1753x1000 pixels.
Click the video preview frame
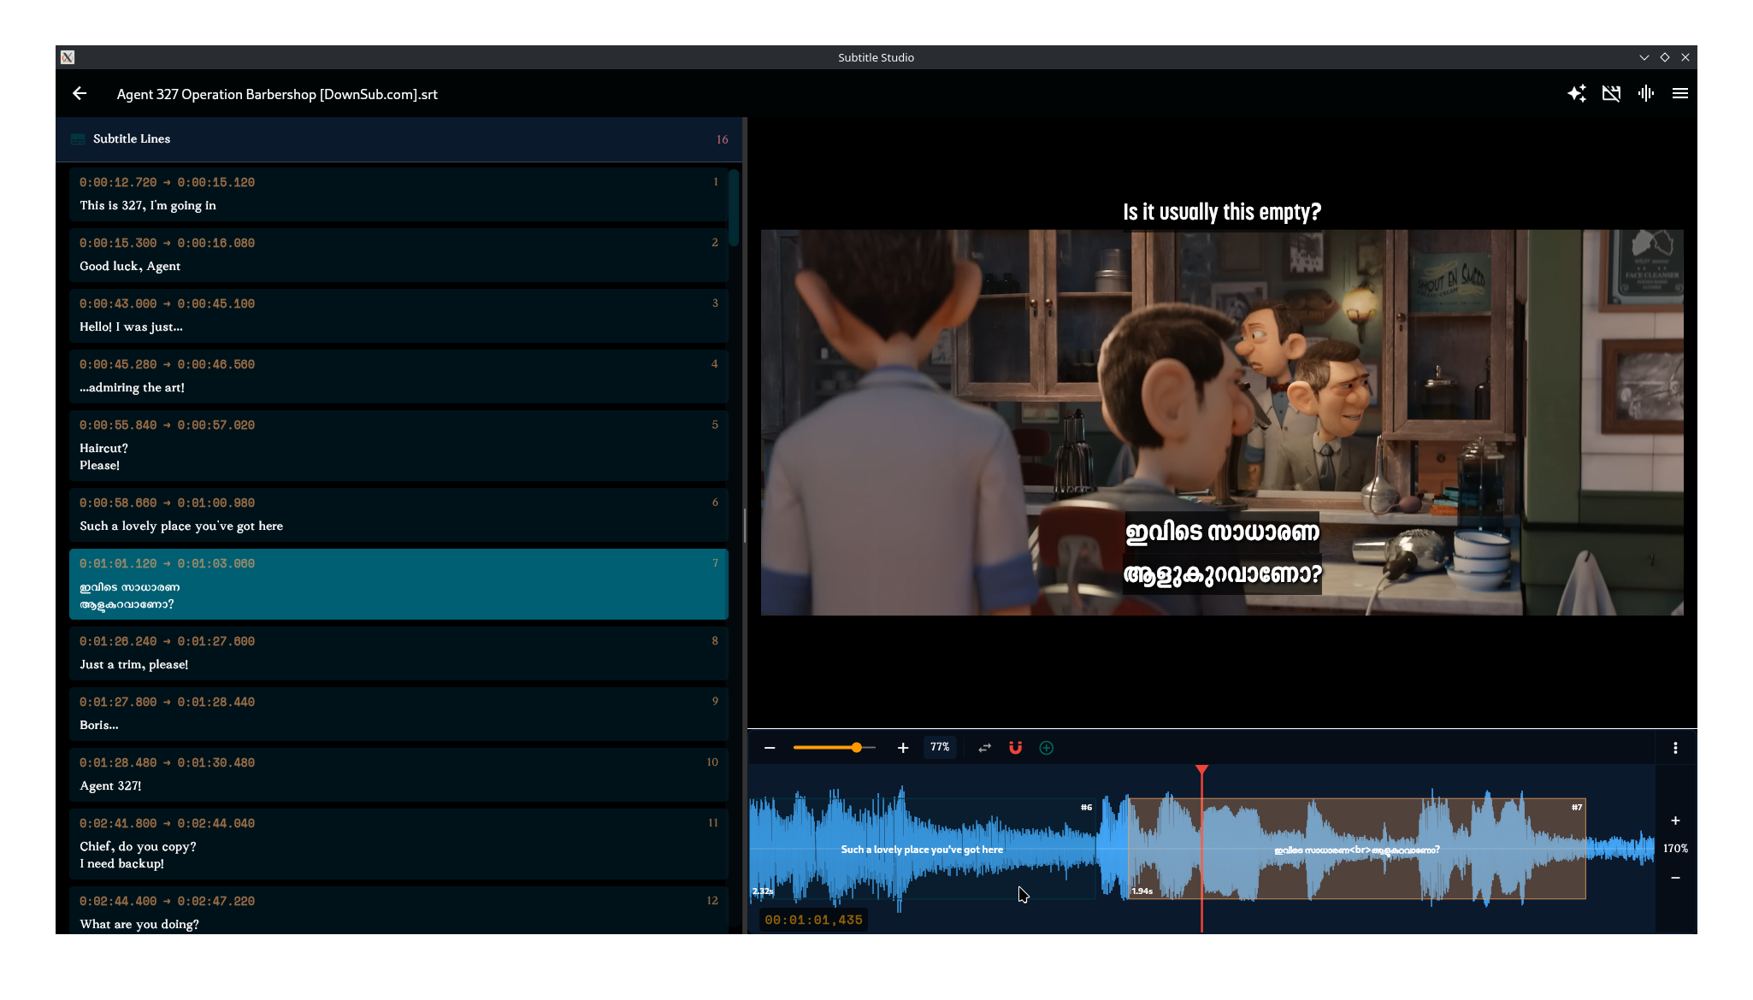[1222, 422]
